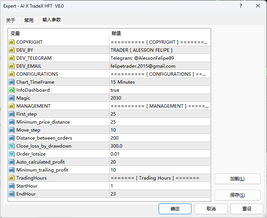Open the help question mark button

tap(241, 6)
